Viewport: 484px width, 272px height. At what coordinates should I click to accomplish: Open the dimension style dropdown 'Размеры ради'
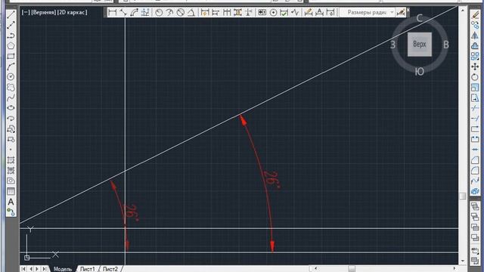click(368, 12)
